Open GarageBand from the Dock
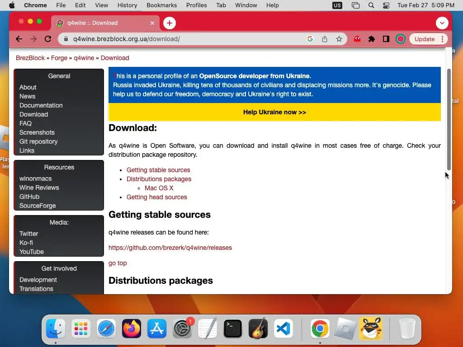Viewport: 463px width, 347px height. tap(258, 328)
